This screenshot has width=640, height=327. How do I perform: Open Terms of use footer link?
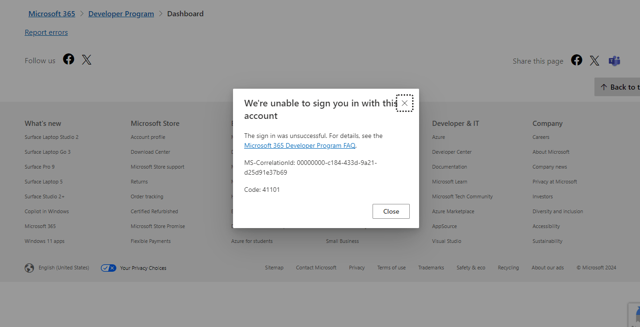coord(391,268)
